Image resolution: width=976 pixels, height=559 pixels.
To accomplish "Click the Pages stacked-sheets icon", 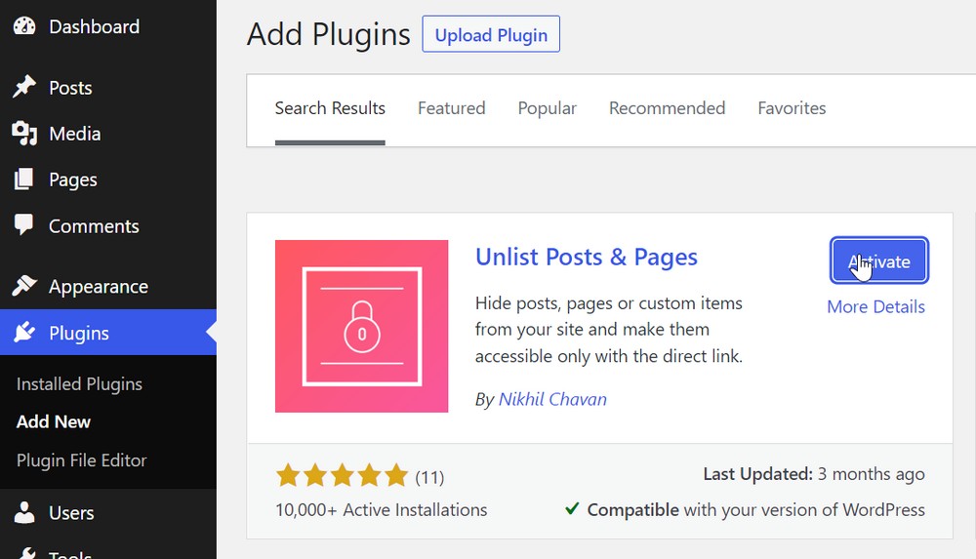I will 24,180.
